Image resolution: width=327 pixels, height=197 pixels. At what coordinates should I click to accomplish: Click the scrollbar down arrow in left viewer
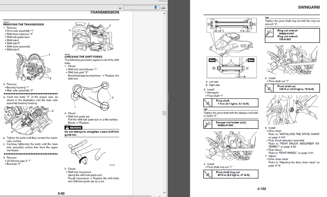tap(164, 193)
